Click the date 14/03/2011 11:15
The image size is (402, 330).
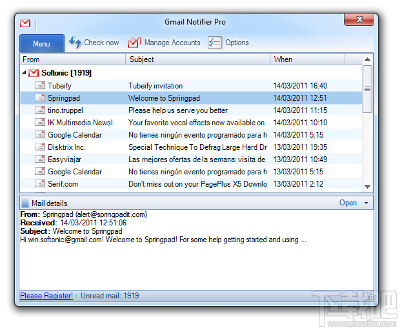[x=300, y=110]
